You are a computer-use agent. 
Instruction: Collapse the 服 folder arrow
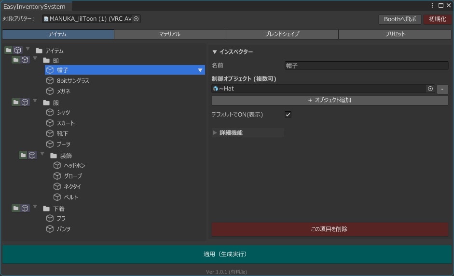click(35, 101)
